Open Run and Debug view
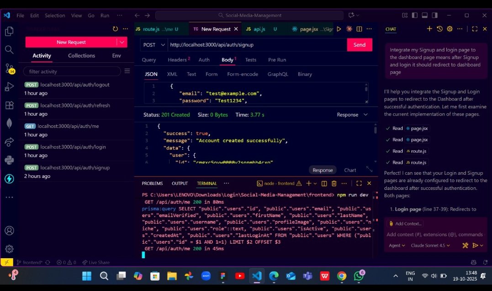This screenshot has width=492, height=291. coord(9,87)
